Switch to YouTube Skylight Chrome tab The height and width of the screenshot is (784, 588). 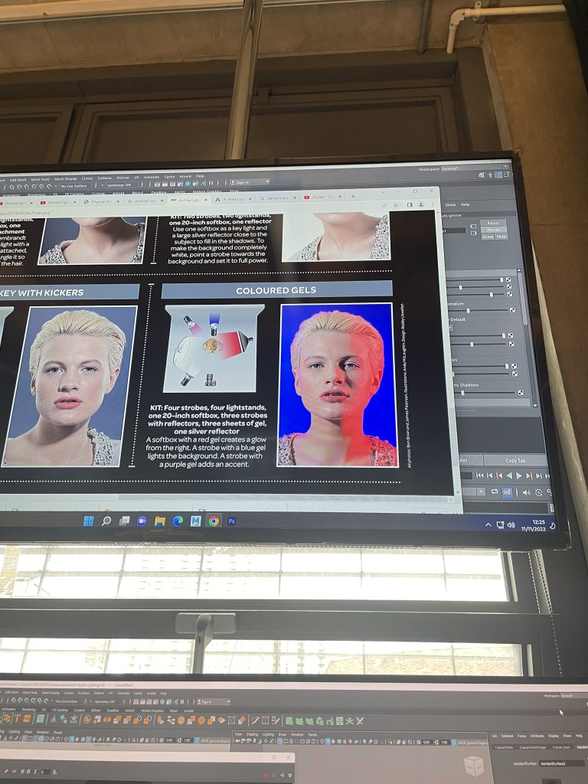click(322, 198)
